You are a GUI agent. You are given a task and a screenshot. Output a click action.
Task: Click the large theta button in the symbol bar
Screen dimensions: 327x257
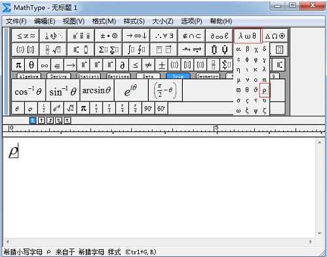31,65
